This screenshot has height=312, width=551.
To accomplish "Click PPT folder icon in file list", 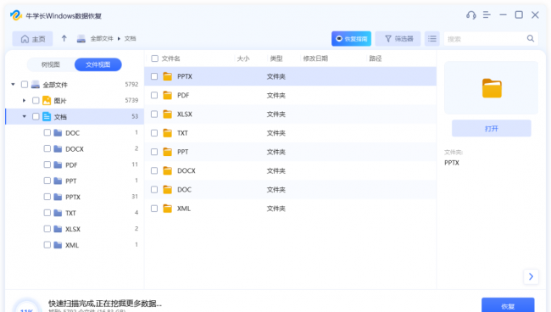I will pos(168,152).
